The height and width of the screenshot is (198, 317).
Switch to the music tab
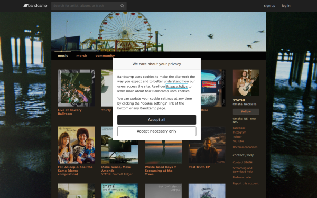[x=63, y=56]
